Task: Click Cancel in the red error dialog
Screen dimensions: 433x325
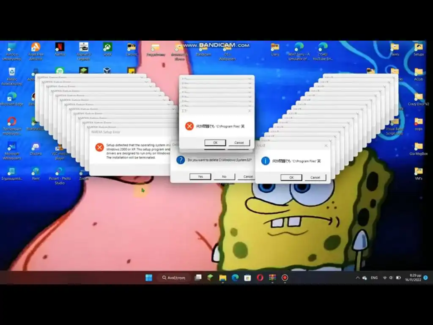Action: [239, 143]
